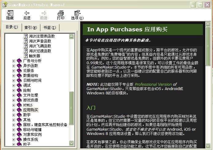Open the 淘汰声音函数 topic page icon

[26, 41]
